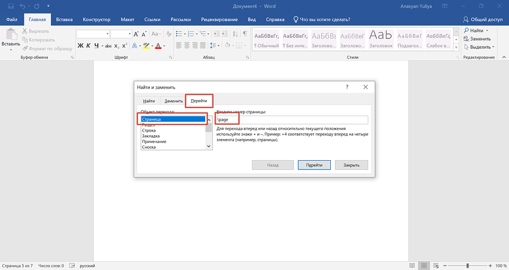Switch to the Заменить tab in the dialog

point(173,101)
